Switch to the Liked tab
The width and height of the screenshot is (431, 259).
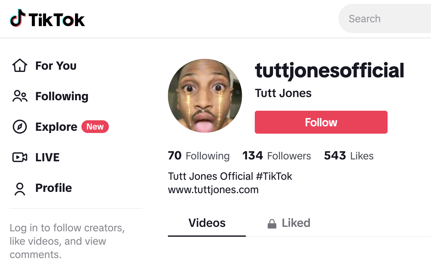[x=296, y=223]
